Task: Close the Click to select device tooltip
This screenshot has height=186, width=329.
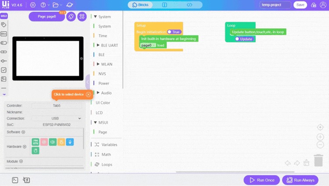Action: click(89, 95)
